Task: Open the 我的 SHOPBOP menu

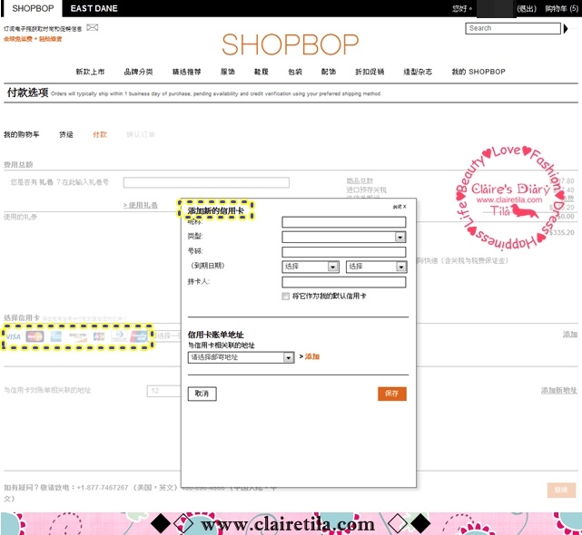Action: [478, 72]
